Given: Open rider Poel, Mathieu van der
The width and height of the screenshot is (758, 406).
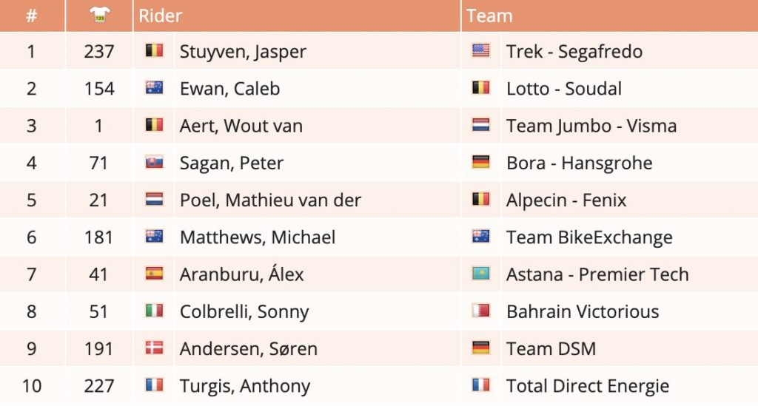Looking at the screenshot, I should 270,200.
